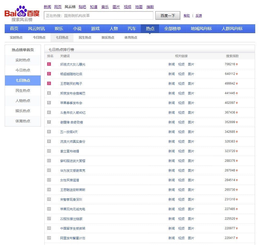Open the keyword 五一放假4天
The height and width of the screenshot is (245, 262).
(69, 132)
